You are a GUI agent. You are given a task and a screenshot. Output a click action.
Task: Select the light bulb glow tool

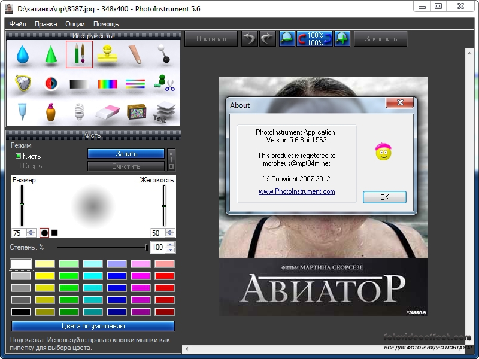click(x=79, y=112)
